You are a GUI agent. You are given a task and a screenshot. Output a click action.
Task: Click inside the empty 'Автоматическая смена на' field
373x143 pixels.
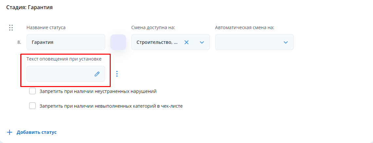click(x=247, y=42)
